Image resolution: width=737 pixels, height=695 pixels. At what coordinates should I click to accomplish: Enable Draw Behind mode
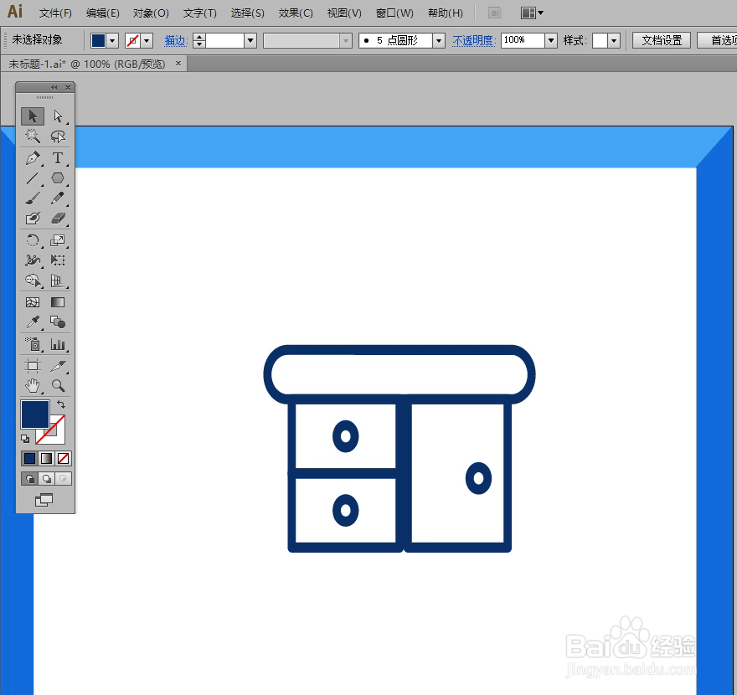[x=47, y=479]
